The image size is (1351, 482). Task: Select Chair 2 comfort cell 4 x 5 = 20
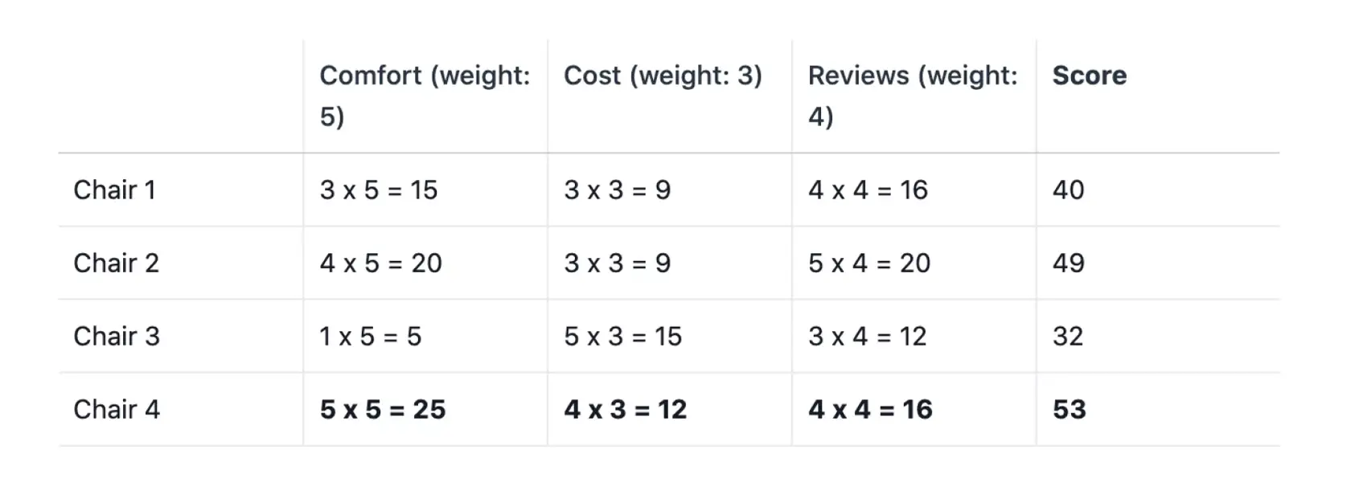tap(381, 263)
